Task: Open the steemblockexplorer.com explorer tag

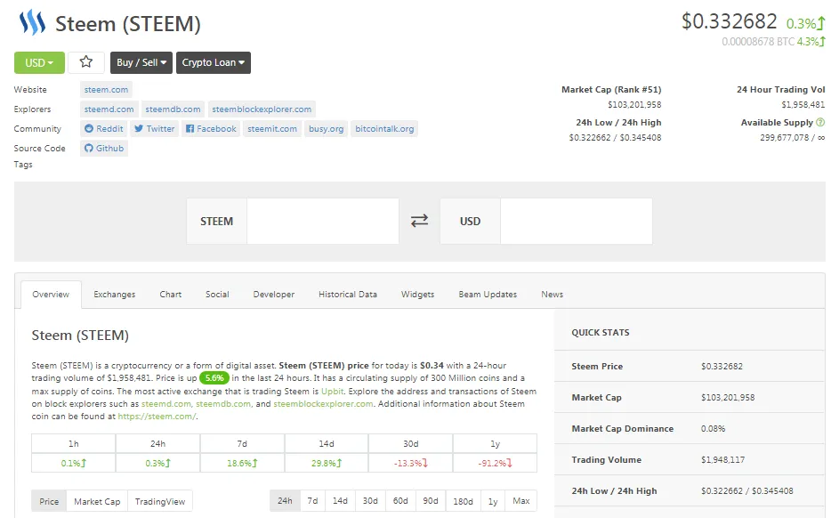Action: tap(262, 109)
